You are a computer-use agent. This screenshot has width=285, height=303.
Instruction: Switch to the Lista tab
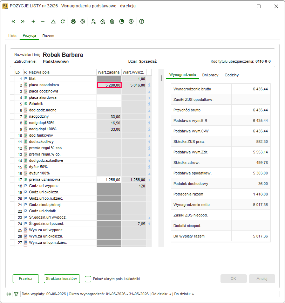(12, 36)
